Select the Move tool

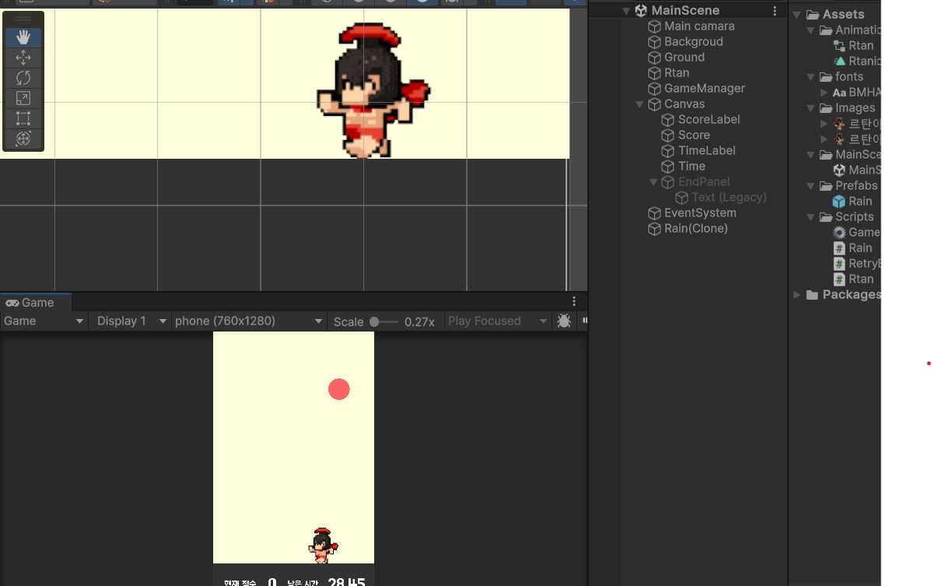pos(23,58)
